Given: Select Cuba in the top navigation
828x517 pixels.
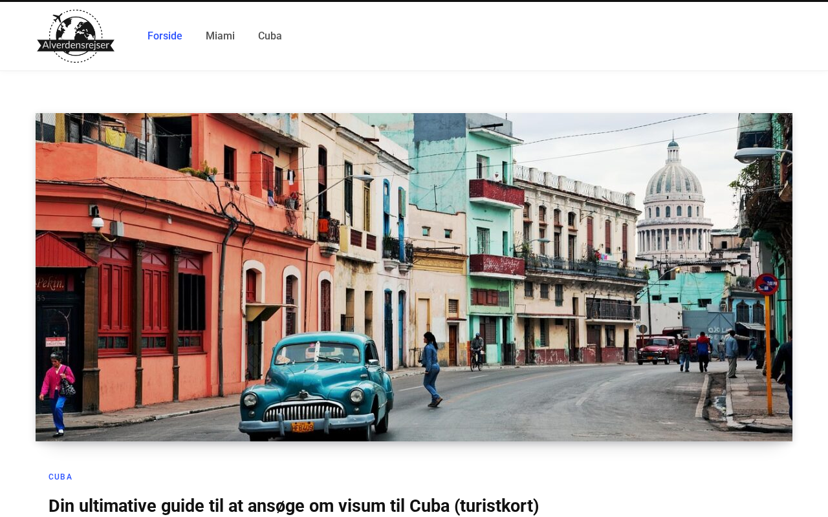Looking at the screenshot, I should (x=270, y=36).
